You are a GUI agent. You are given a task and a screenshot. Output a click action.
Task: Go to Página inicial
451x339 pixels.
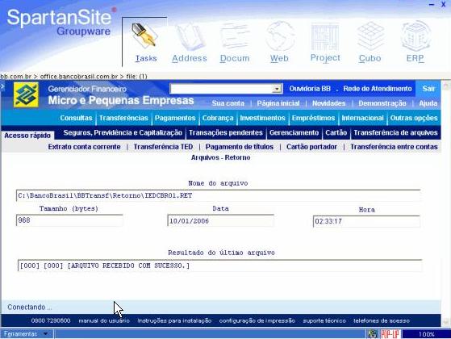[x=278, y=103]
